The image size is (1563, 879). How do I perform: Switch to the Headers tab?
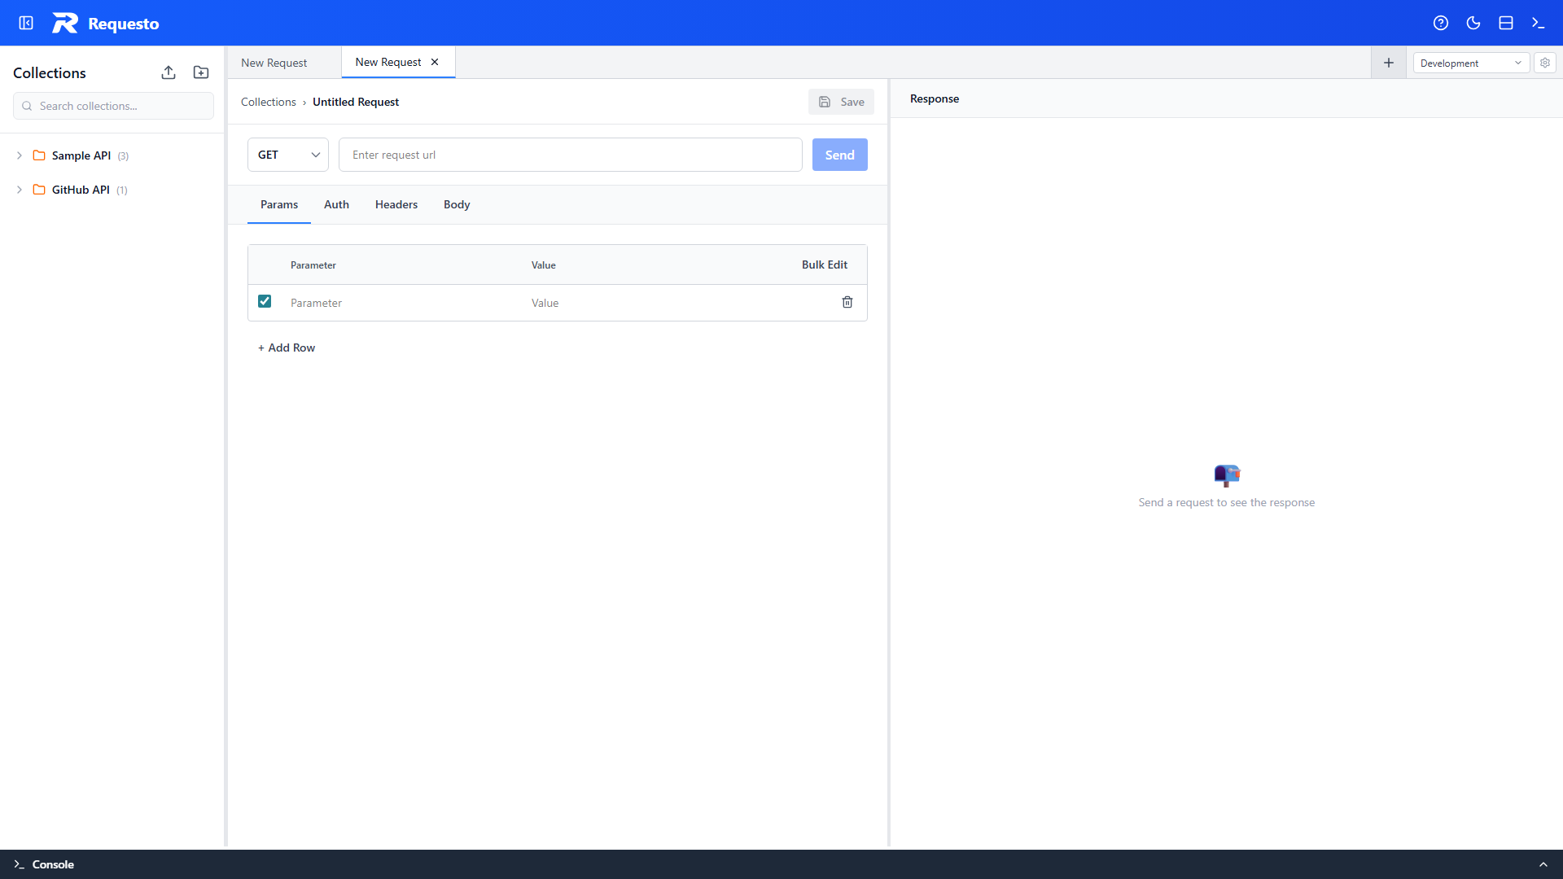pos(396,204)
